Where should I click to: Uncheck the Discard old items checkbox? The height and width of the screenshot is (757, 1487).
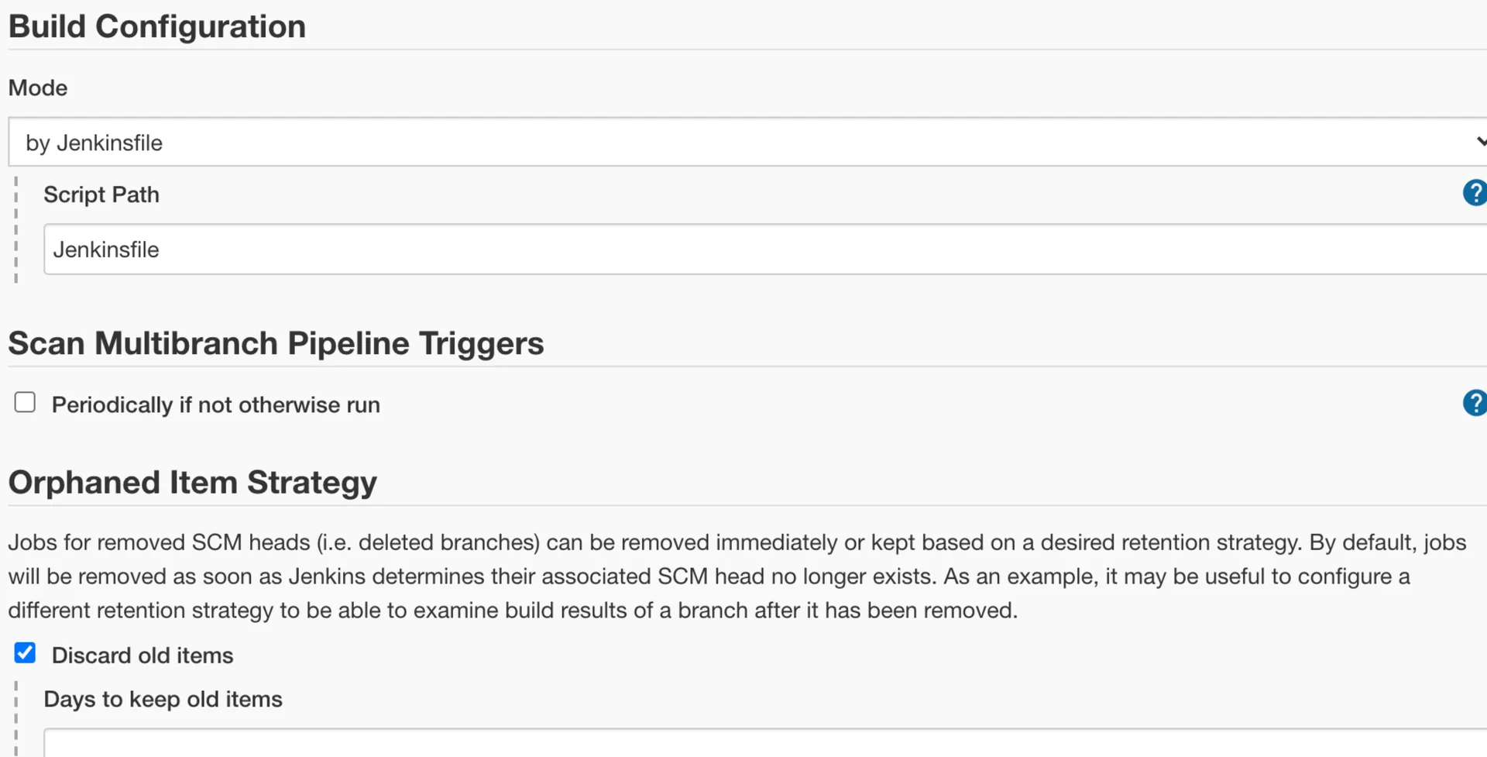coord(25,653)
